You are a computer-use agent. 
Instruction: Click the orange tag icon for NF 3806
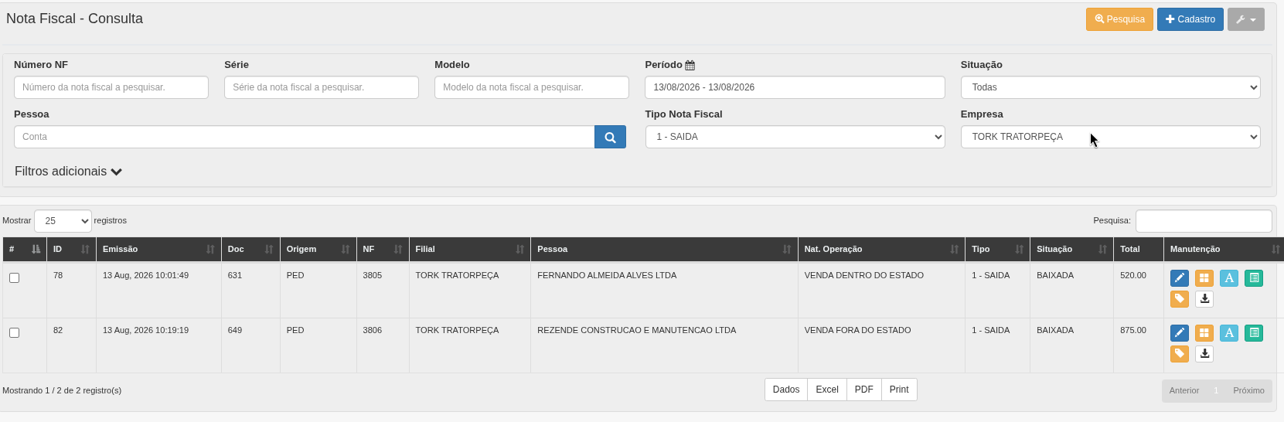click(1179, 354)
